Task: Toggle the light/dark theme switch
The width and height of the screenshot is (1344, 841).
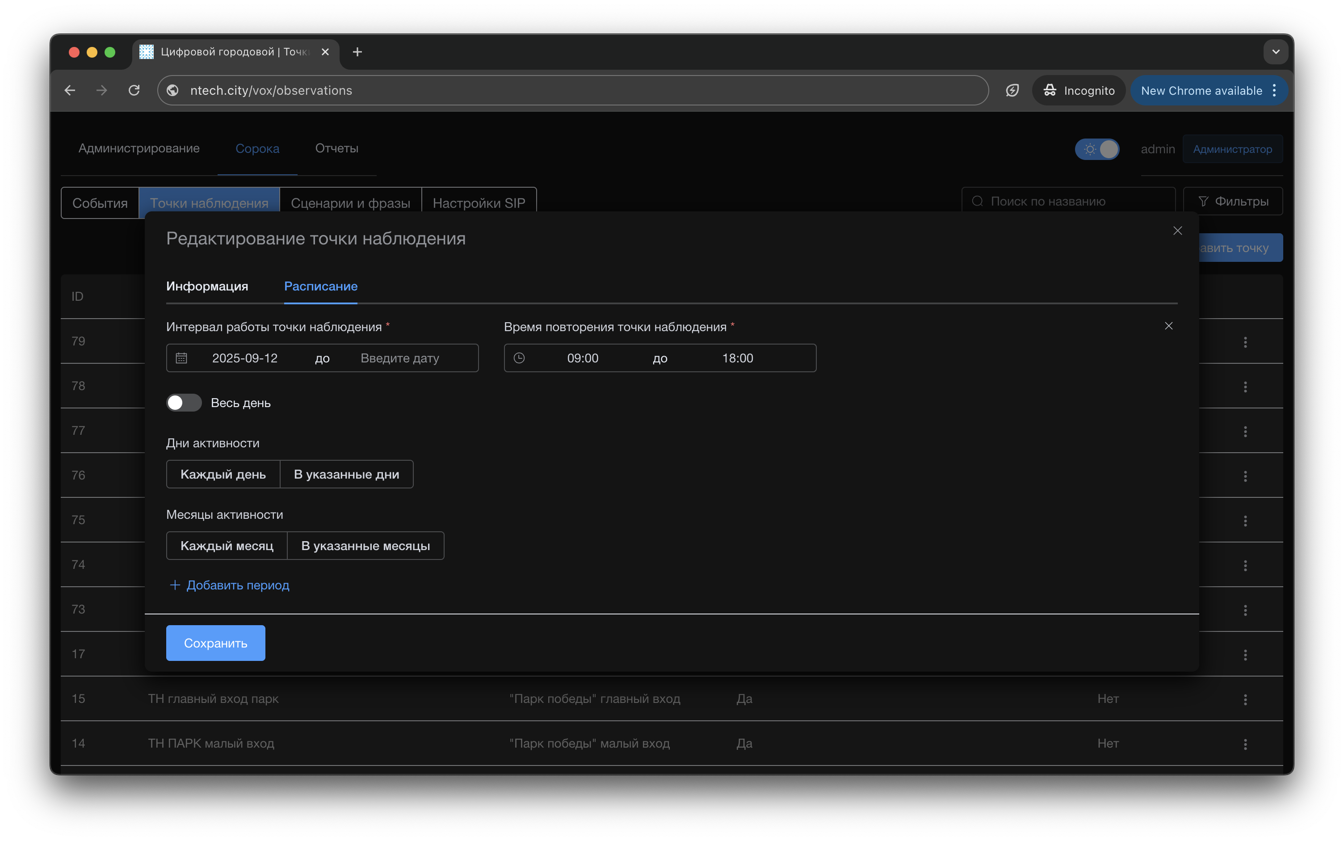Action: pyautogui.click(x=1096, y=149)
